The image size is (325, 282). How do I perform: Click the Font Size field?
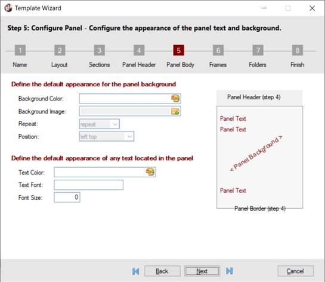(67, 198)
